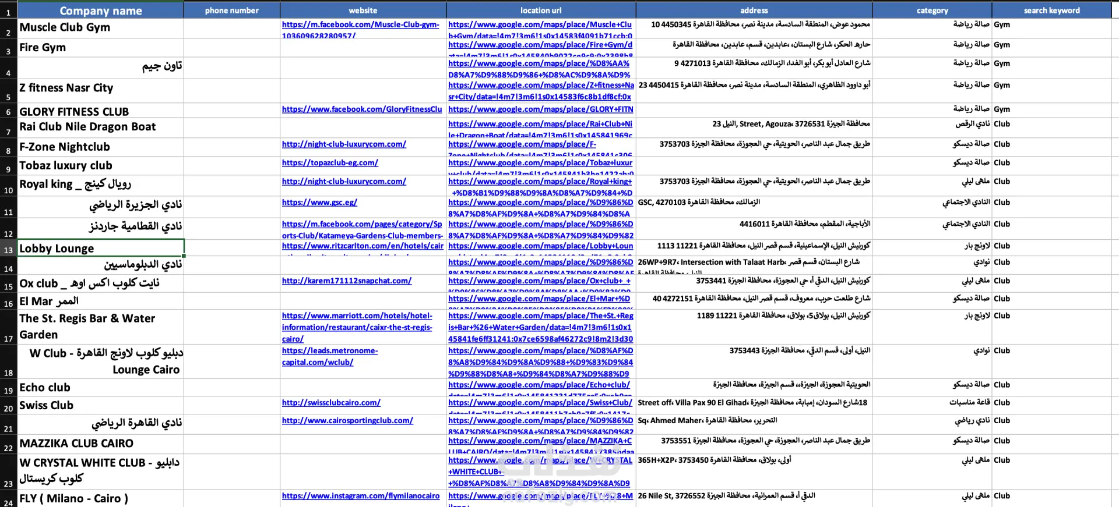Open the night-club-luxurycom link for F-Zone Nightclub

coord(344,144)
